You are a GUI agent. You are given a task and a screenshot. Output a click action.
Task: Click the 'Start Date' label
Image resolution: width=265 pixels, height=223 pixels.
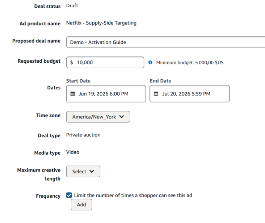[x=78, y=81]
